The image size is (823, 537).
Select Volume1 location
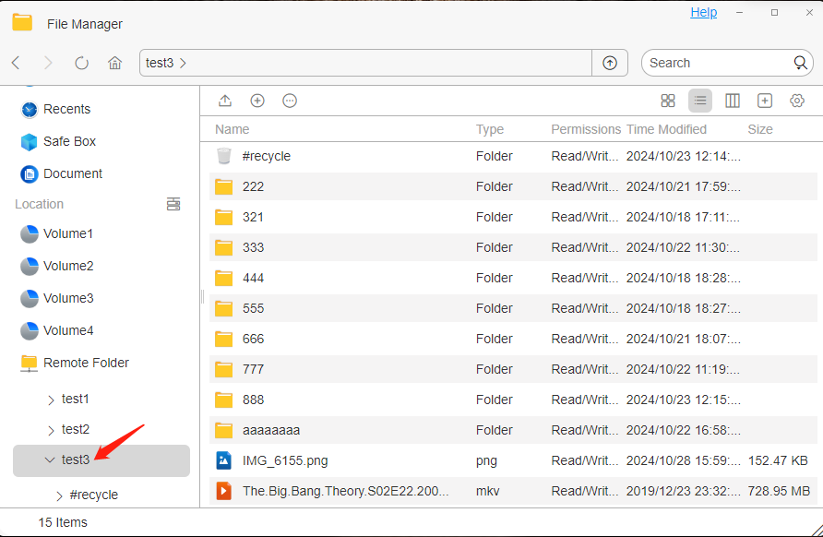coord(56,234)
